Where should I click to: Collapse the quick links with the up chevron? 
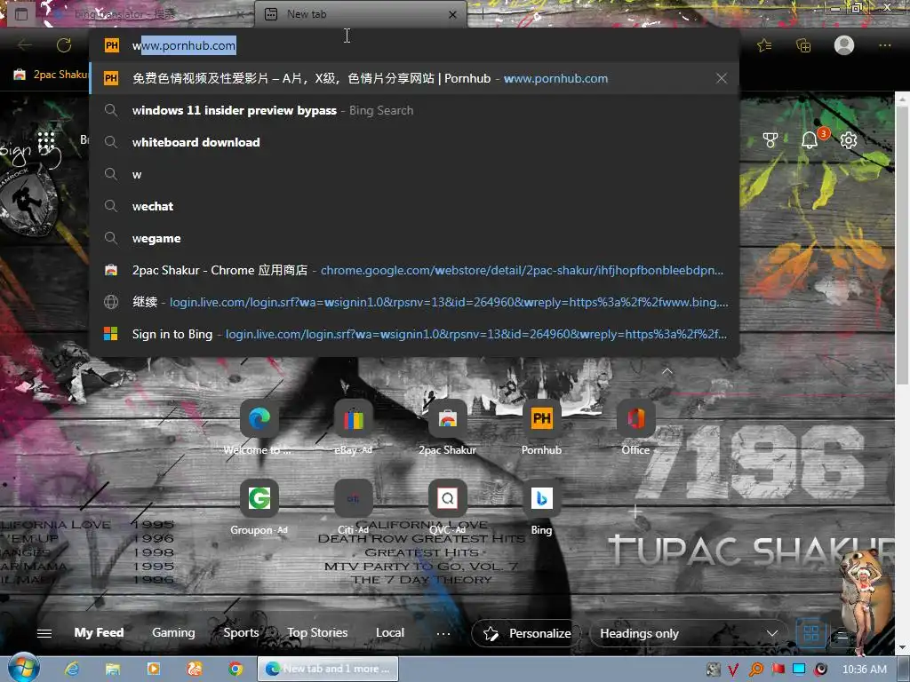[667, 371]
